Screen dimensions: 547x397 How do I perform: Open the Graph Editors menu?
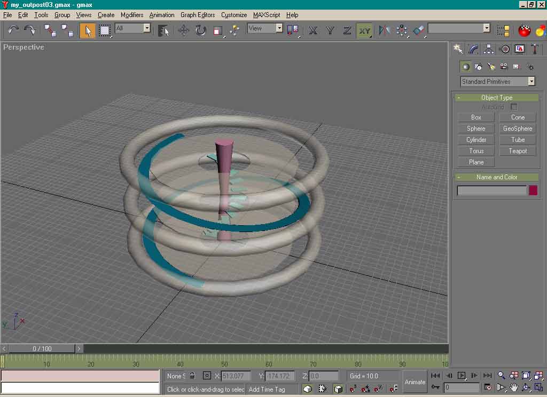point(197,15)
